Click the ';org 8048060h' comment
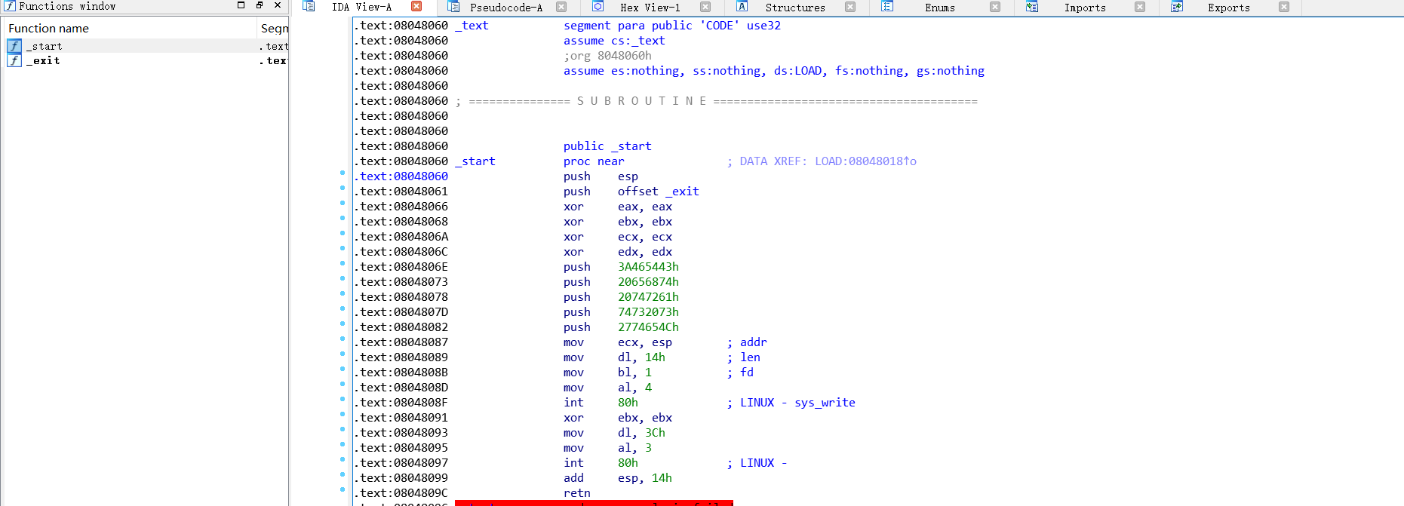This screenshot has width=1404, height=506. click(x=607, y=56)
